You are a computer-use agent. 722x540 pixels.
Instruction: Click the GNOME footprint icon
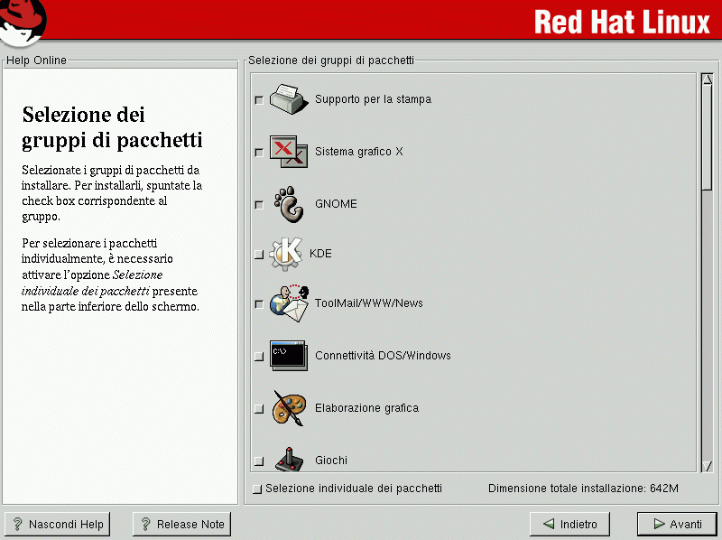289,204
